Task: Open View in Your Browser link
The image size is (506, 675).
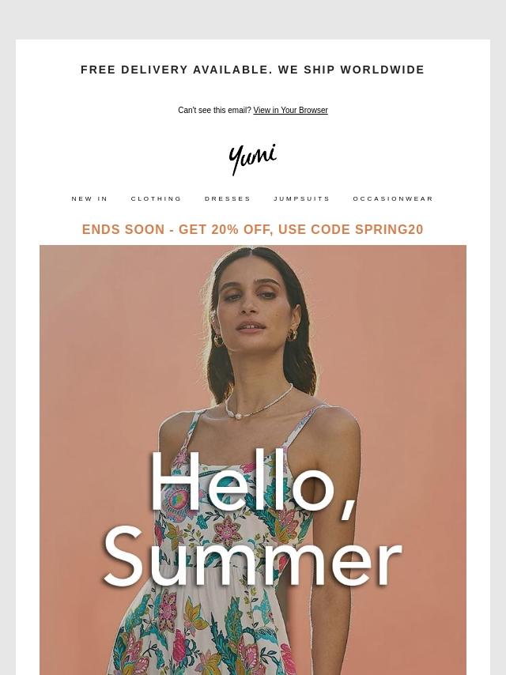Action: click(x=290, y=110)
